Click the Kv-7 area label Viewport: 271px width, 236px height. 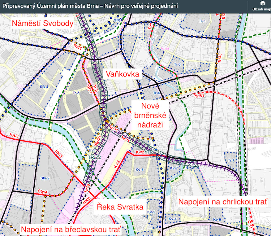[175, 168]
